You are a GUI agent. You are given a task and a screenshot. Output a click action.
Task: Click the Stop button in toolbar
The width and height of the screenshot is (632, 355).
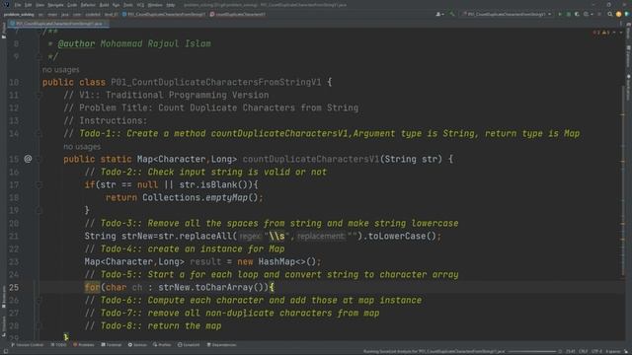pyautogui.click(x=599, y=14)
